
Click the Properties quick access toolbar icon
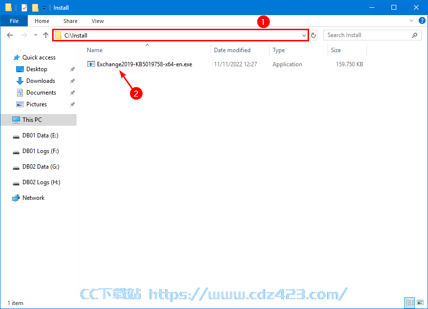[24, 8]
